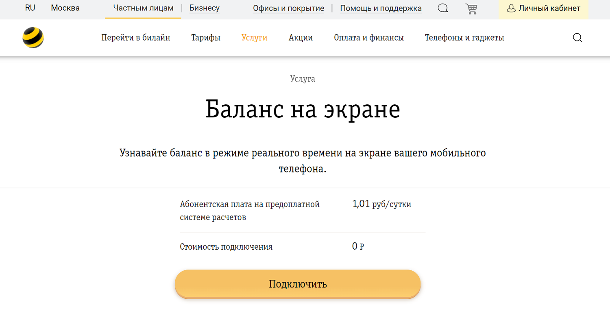Viewport: 610px width, 315px height.
Task: Click the Стоимость подключения label
Action: pos(226,247)
